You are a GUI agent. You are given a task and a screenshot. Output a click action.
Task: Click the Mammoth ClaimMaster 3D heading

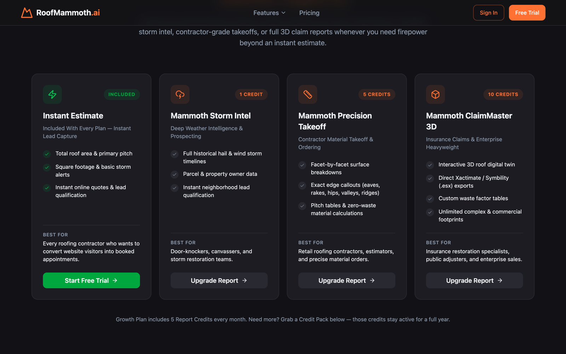469,121
